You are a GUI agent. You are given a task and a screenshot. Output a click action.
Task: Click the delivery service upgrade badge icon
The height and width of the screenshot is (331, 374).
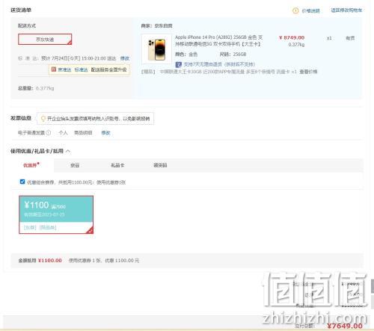pyautogui.click(x=54, y=69)
